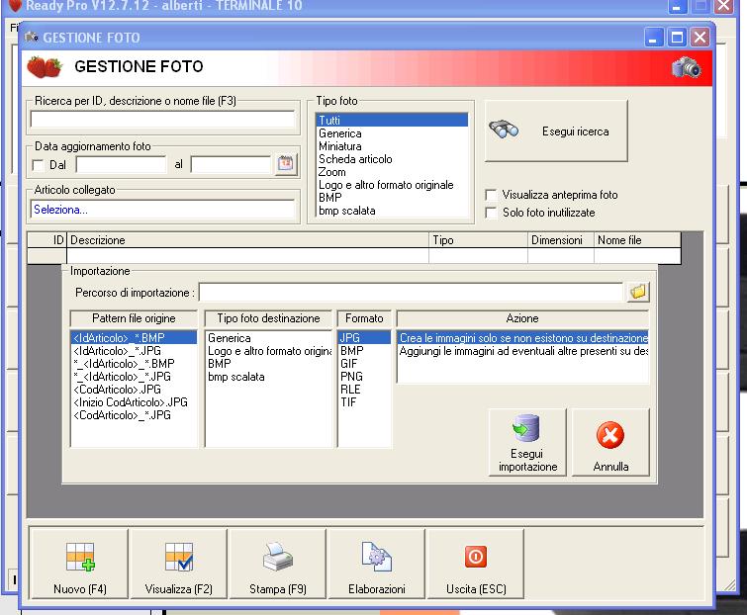Select Generica in Tipo foto destinazione
Screen dimensions: 747x615
268,338
